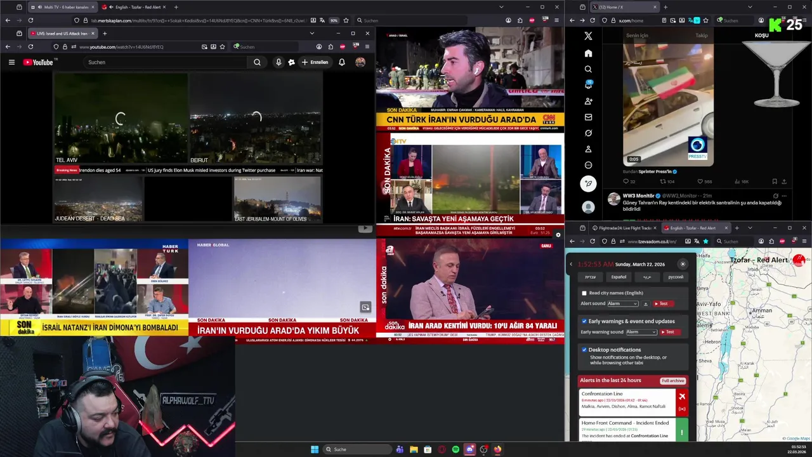Click the picture-in-picture icon on Haber Global stream
Image resolution: width=812 pixels, height=457 pixels.
(365, 307)
